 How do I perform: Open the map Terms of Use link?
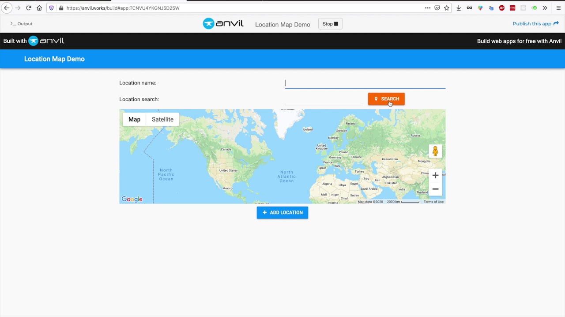click(x=433, y=202)
